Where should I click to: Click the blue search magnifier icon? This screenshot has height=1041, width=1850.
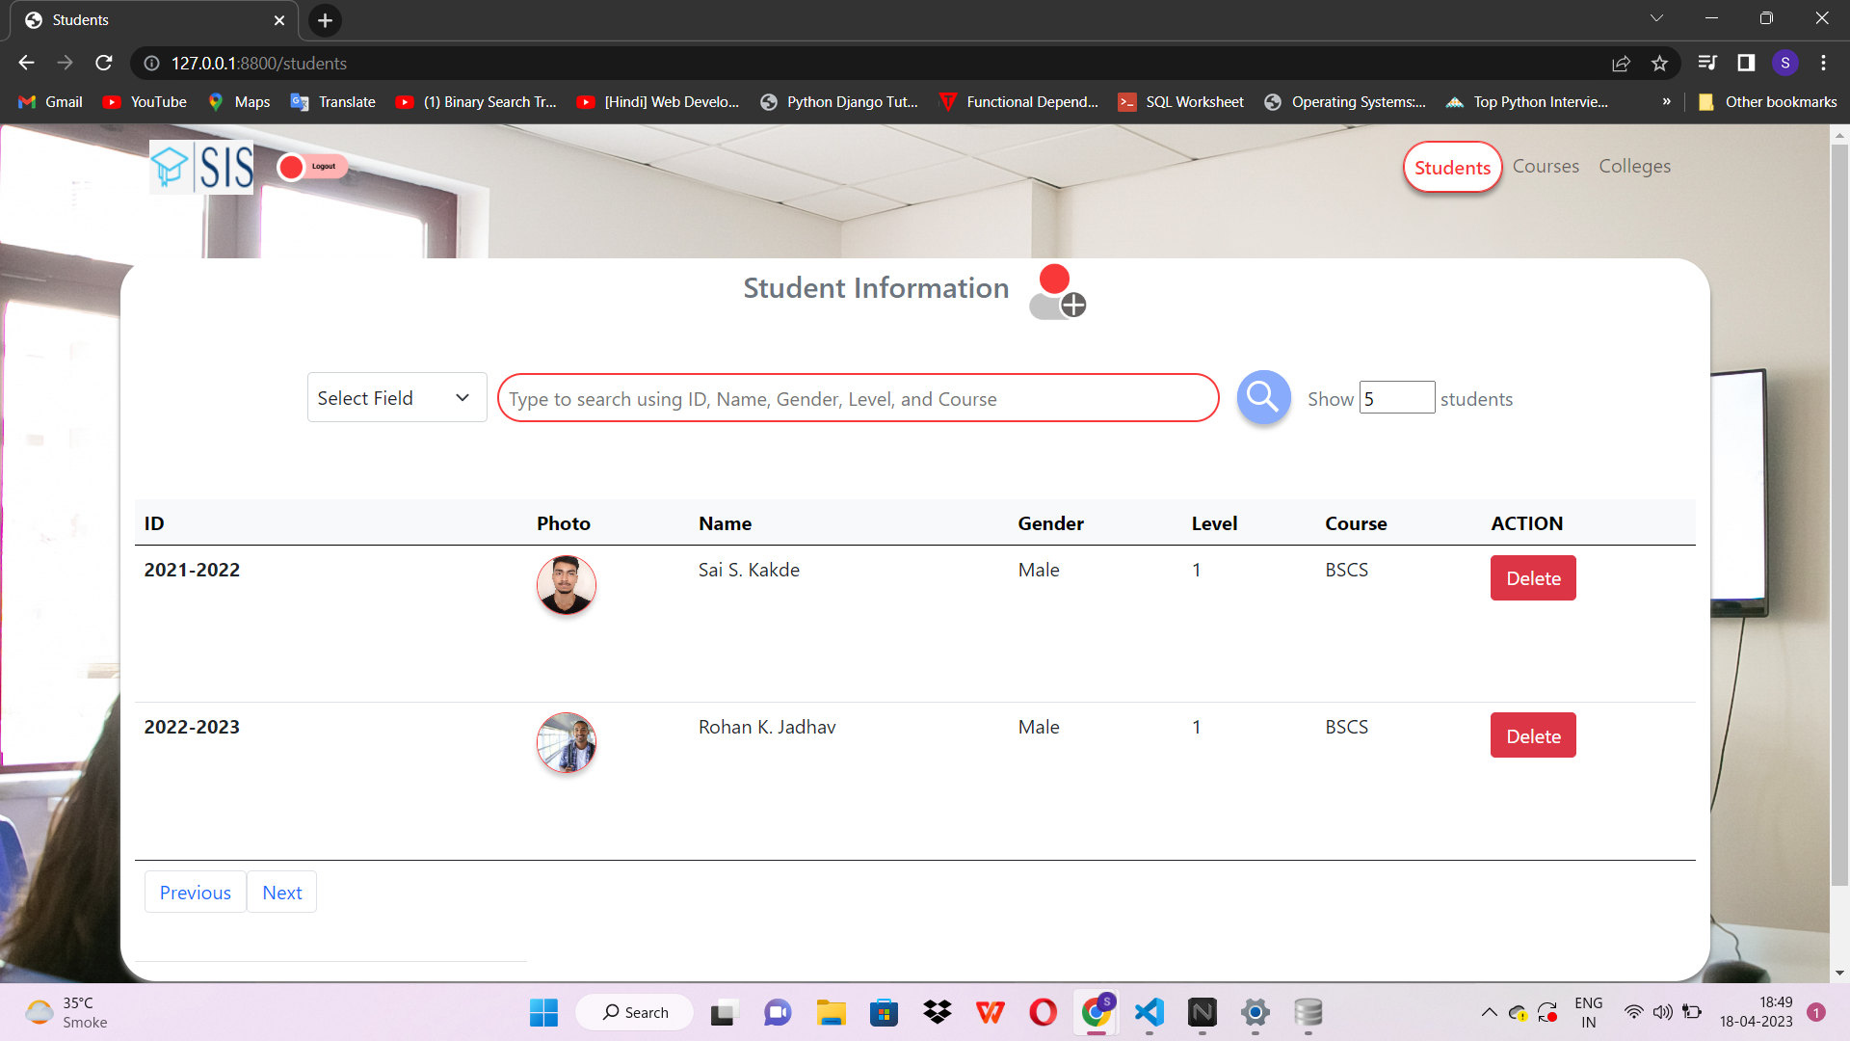click(x=1262, y=396)
